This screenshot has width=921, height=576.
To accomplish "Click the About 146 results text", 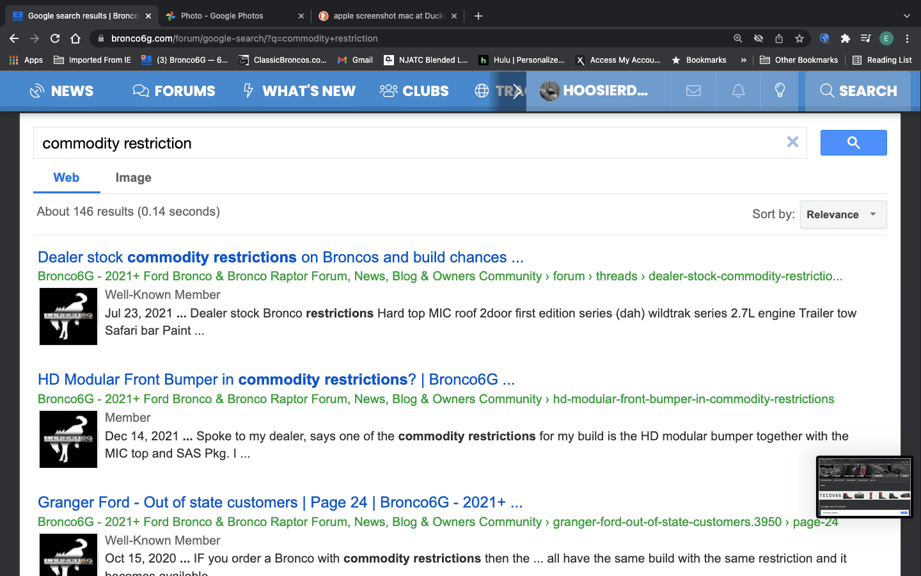I will pyautogui.click(x=128, y=212).
